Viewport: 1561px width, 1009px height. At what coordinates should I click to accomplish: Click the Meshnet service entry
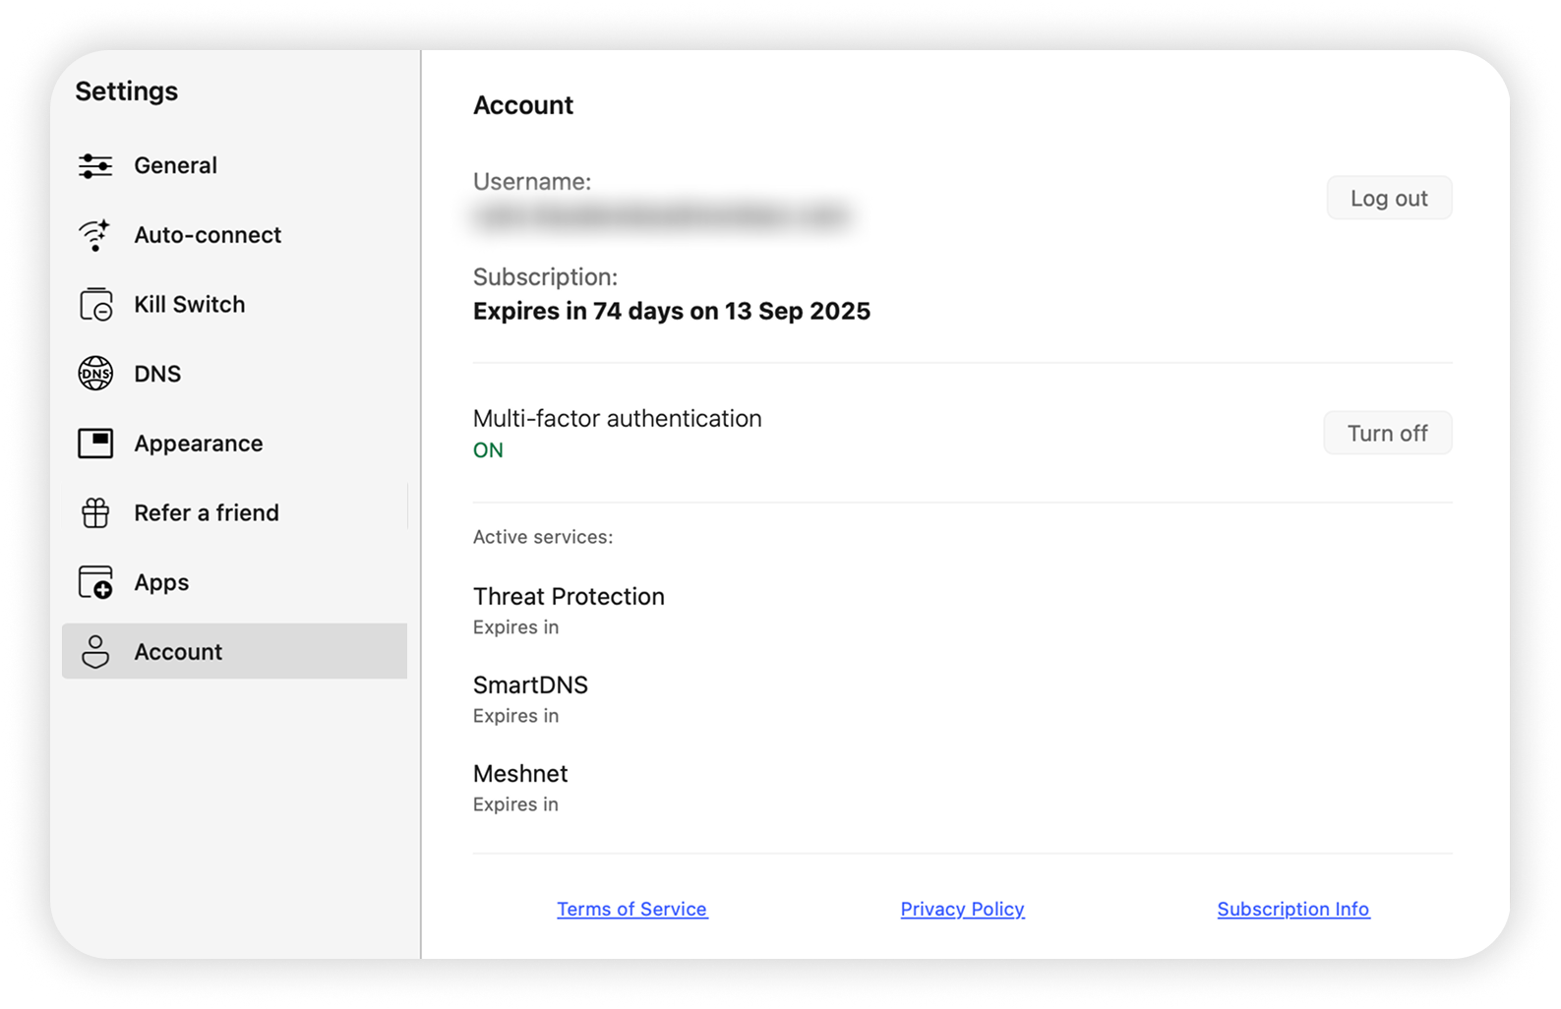tap(520, 774)
